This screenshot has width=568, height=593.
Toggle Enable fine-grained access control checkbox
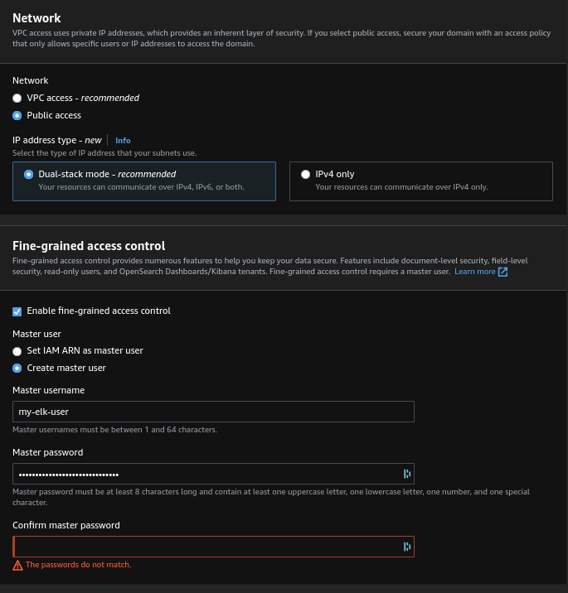(17, 311)
